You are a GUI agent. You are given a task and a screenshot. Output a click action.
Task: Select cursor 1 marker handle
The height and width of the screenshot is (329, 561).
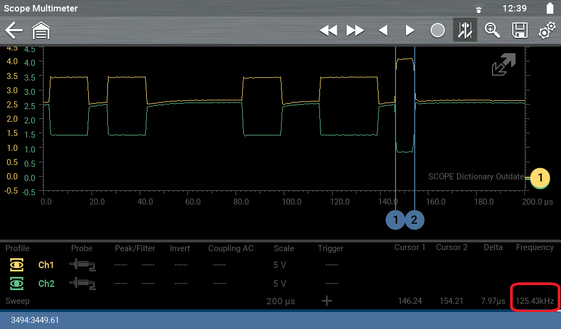[x=395, y=220]
